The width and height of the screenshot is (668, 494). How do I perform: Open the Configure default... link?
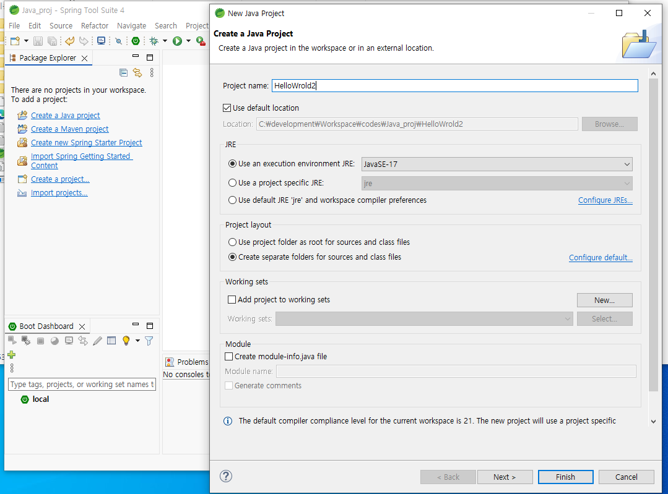coord(601,257)
